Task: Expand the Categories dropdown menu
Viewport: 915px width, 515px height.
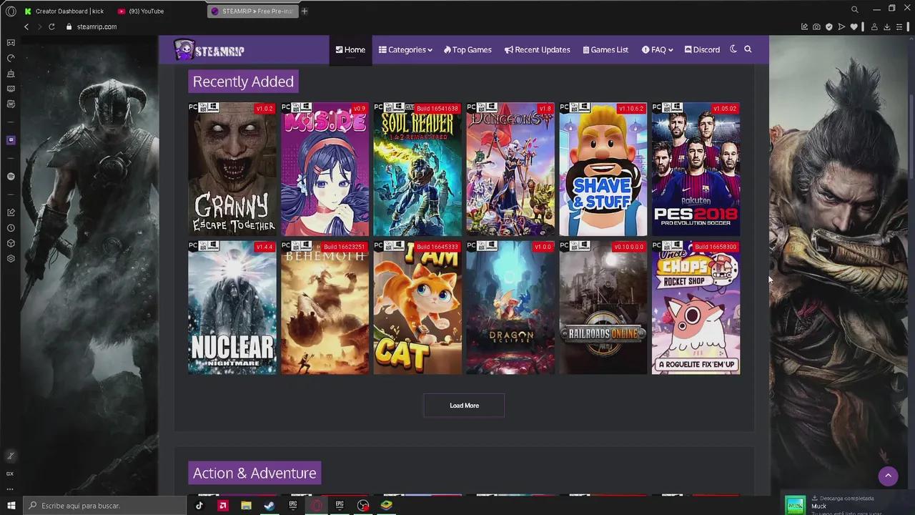Action: 405,50
